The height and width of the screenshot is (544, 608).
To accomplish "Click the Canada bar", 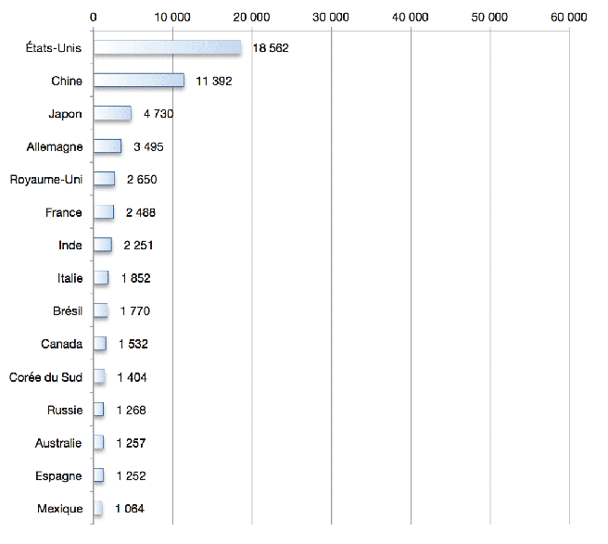I will [x=99, y=344].
